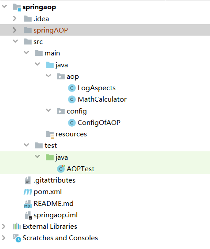Click the README.md markdown file icon
Viewport: 210px width, 249px height.
pos(28,204)
